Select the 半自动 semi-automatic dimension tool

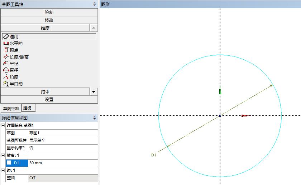coord(16,84)
